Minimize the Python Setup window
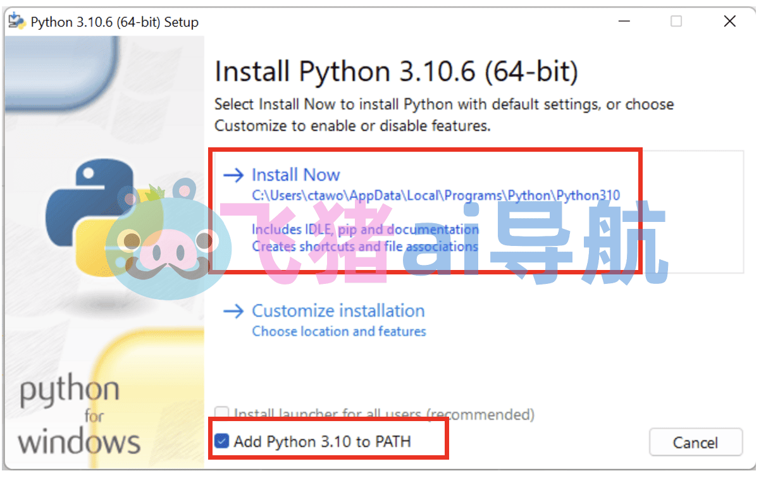Viewport: 773px width, 478px height. point(624,21)
